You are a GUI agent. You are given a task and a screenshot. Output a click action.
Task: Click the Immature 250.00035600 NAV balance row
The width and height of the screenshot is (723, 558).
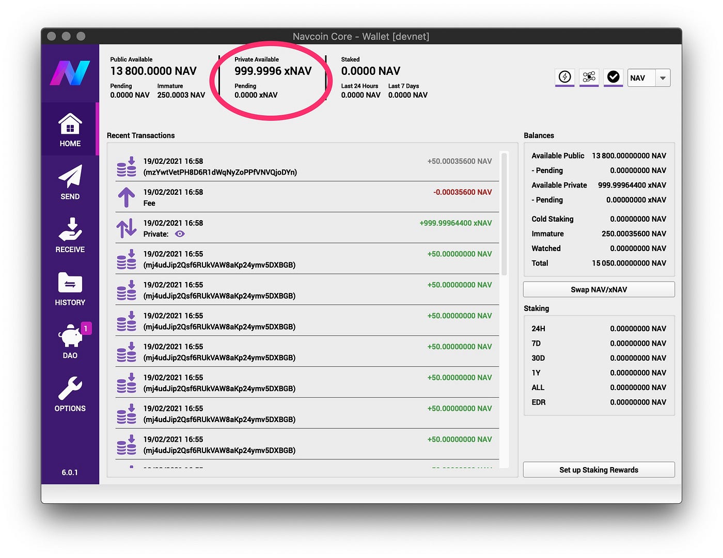tap(599, 234)
